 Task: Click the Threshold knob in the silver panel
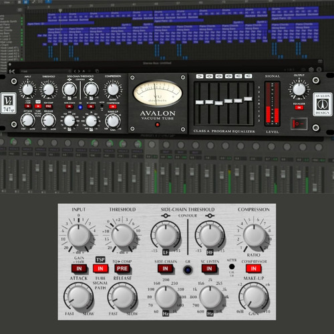pyautogui.click(x=122, y=235)
